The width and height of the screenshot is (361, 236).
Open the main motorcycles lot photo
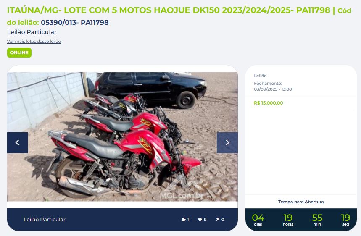pyautogui.click(x=122, y=137)
